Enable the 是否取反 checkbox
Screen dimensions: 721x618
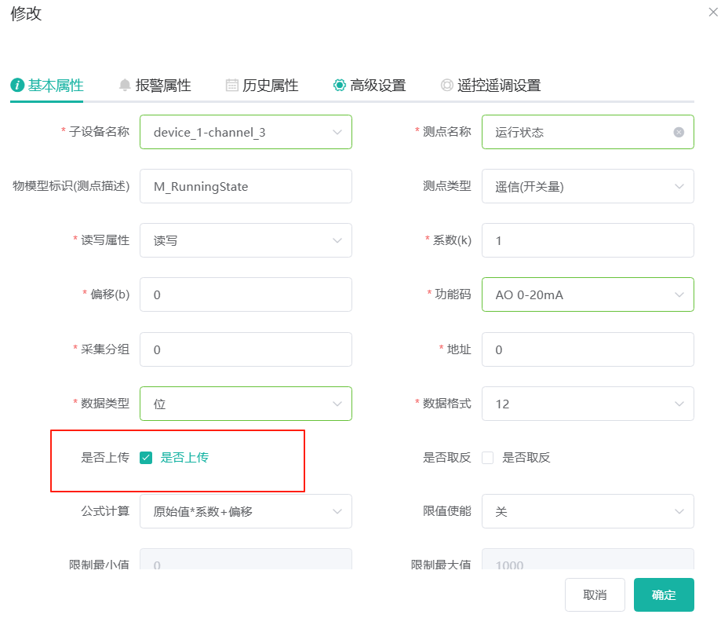488,458
